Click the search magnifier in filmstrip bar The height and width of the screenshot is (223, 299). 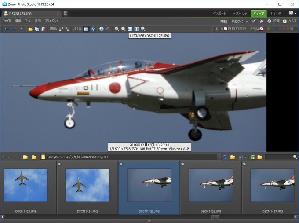pos(295,157)
